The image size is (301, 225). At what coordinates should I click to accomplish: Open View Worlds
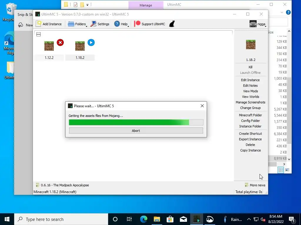point(250,97)
